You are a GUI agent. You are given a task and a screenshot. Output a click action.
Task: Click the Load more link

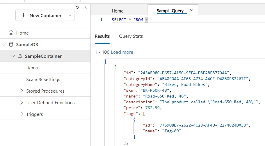pyautogui.click(x=122, y=52)
